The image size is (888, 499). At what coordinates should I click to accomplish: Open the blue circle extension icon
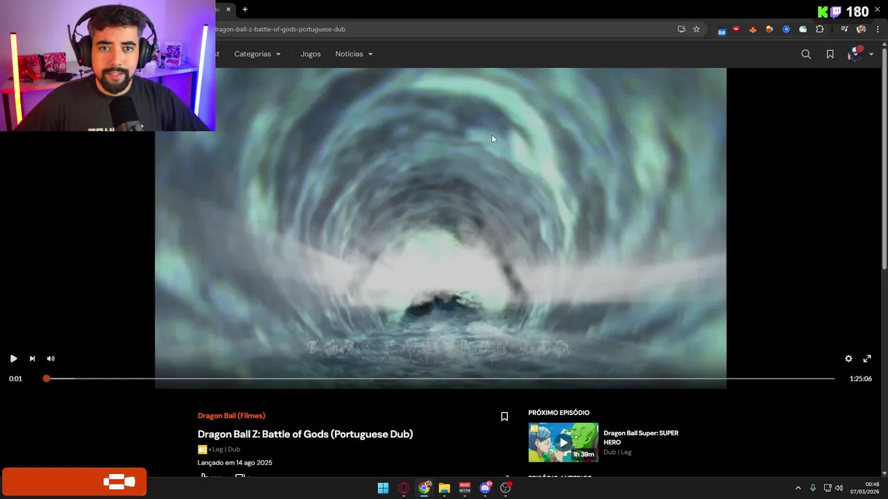click(786, 29)
